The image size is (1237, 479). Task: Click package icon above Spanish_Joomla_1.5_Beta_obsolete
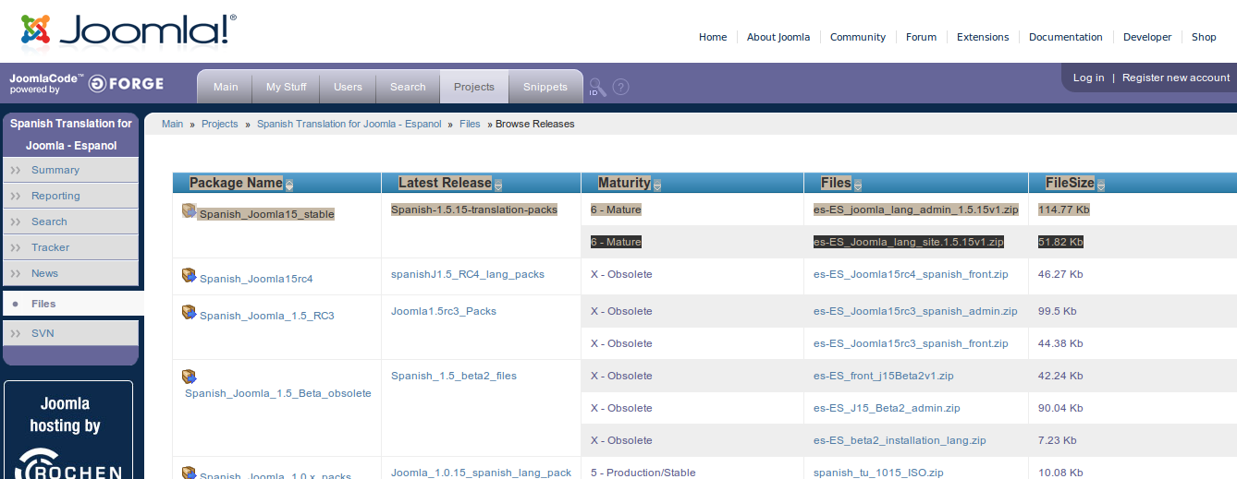click(190, 377)
